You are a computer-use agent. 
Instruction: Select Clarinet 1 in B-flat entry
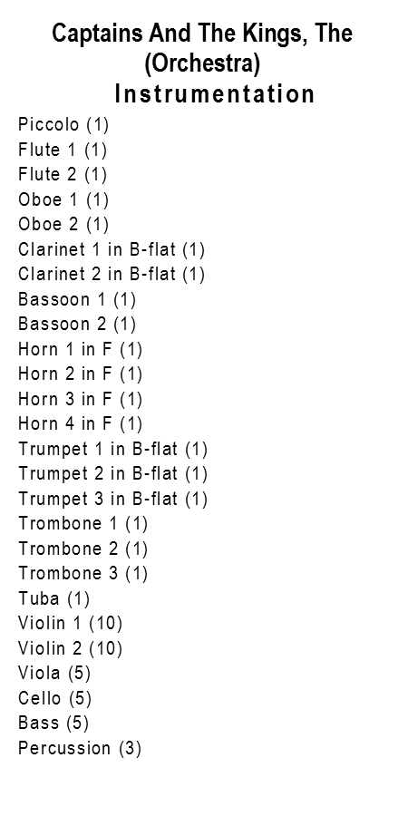click(112, 249)
